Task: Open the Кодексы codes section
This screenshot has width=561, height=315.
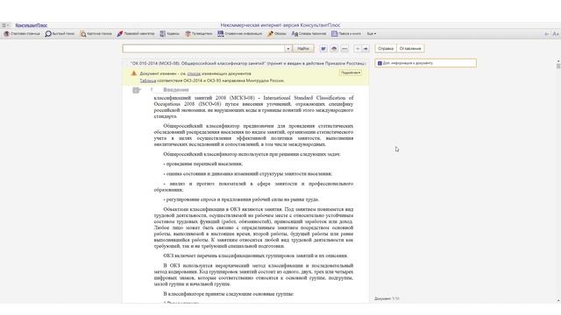Action: 169,33
